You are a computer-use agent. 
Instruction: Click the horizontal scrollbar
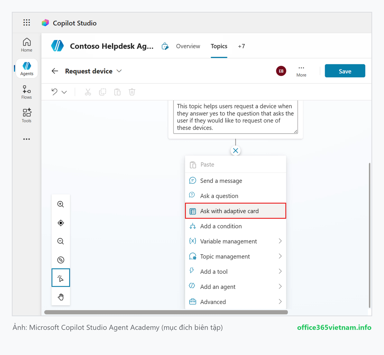166,312
